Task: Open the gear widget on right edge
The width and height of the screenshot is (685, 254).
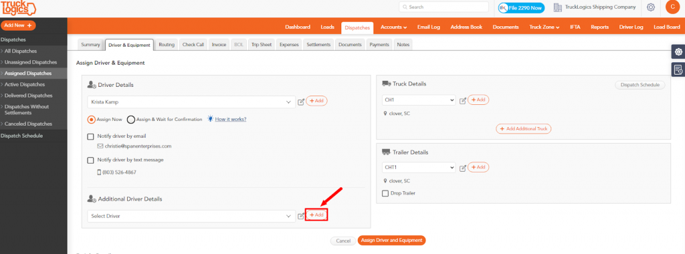Action: [678, 52]
